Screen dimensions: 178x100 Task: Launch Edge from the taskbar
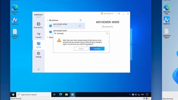[61, 94]
